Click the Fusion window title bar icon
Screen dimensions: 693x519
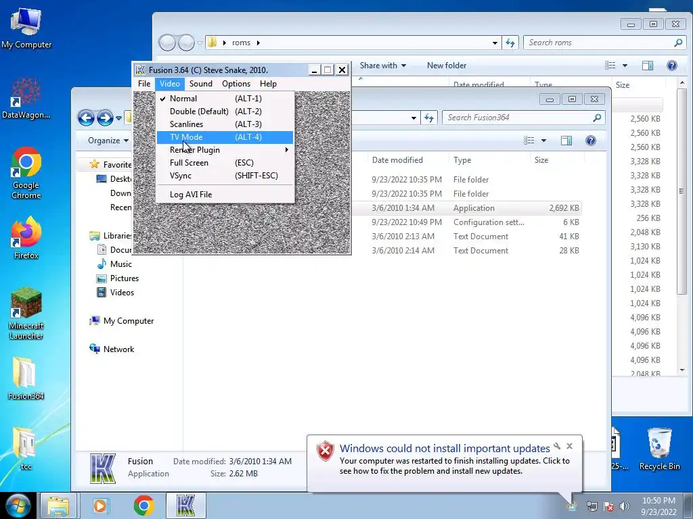click(140, 70)
